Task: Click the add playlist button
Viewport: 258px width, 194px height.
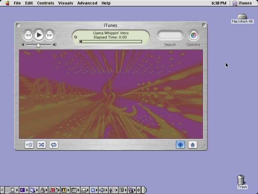Action: pos(29,144)
